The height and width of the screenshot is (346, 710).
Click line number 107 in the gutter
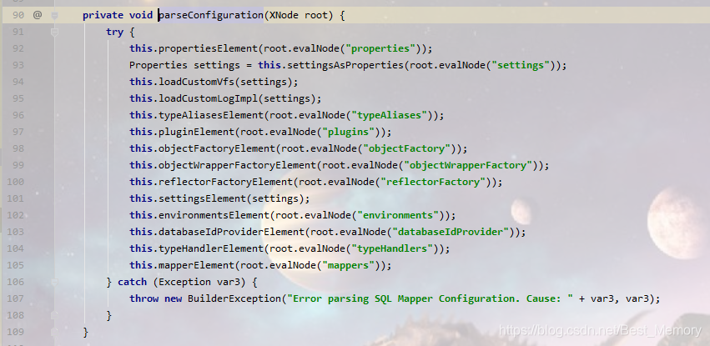coord(15,298)
